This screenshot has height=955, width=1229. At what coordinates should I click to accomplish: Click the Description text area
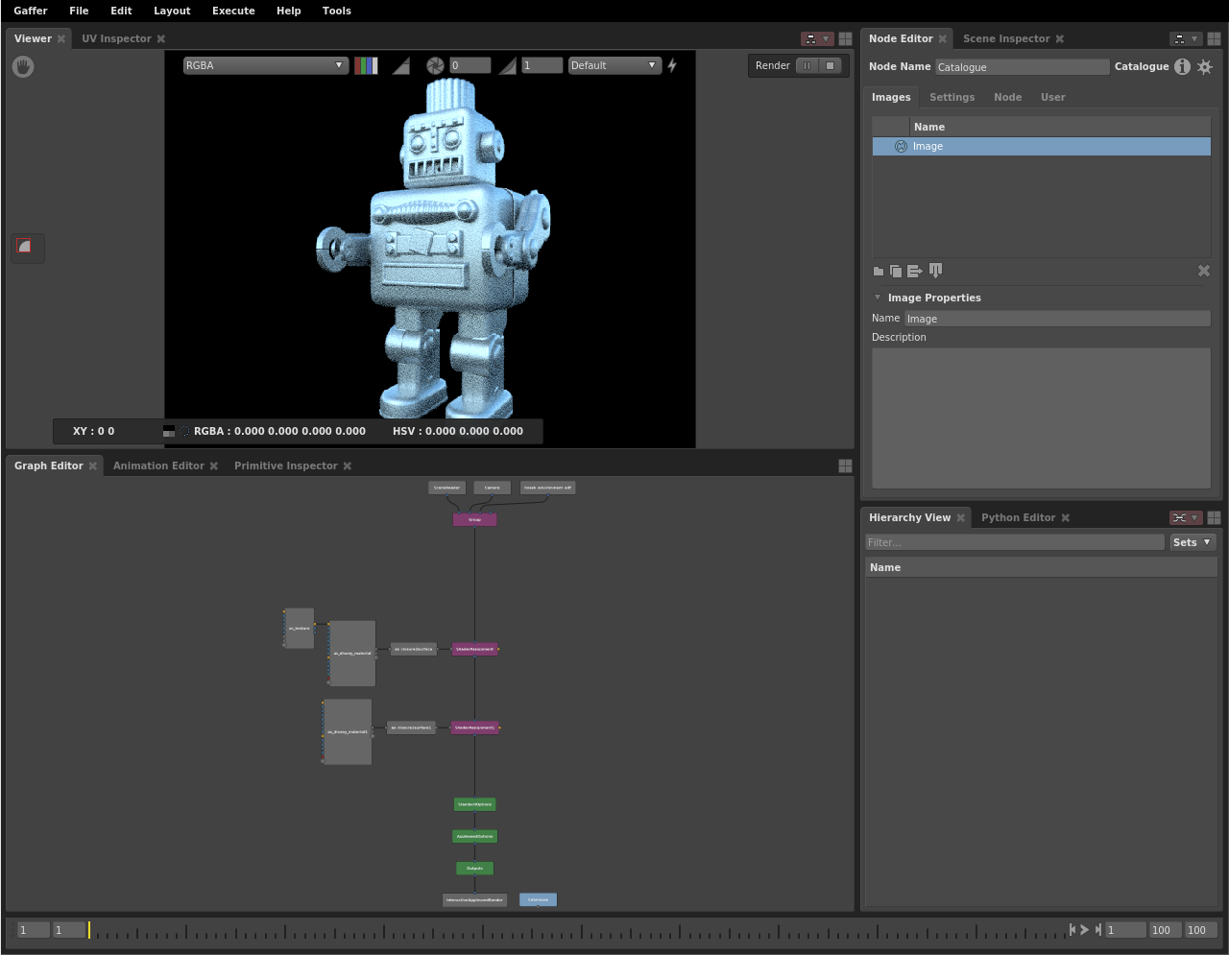coord(1041,418)
